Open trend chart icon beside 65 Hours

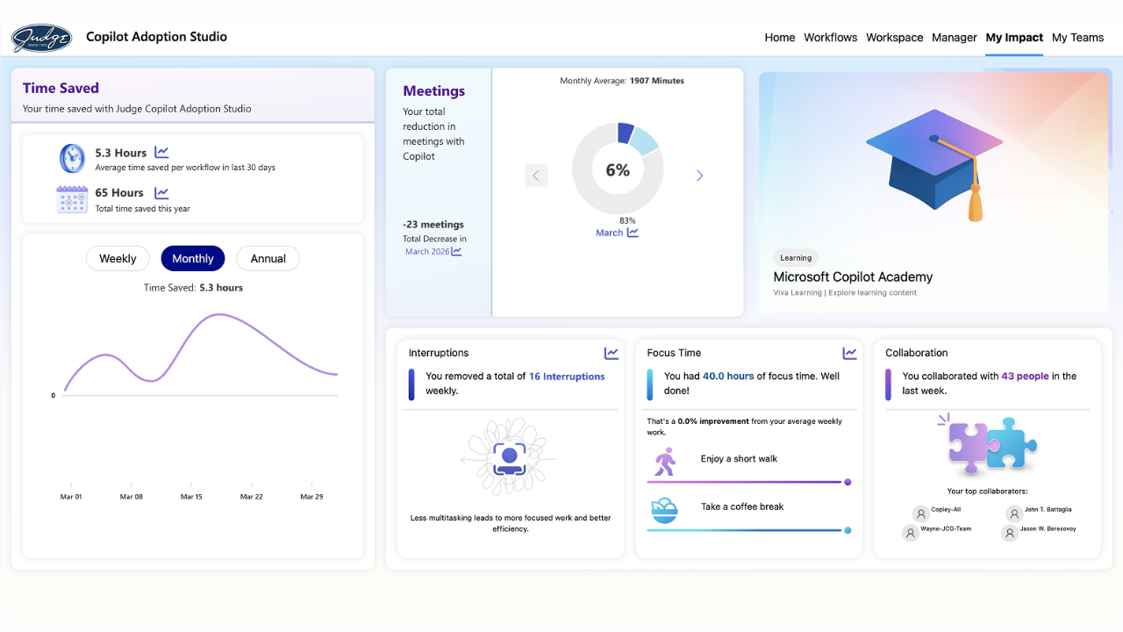(x=161, y=193)
